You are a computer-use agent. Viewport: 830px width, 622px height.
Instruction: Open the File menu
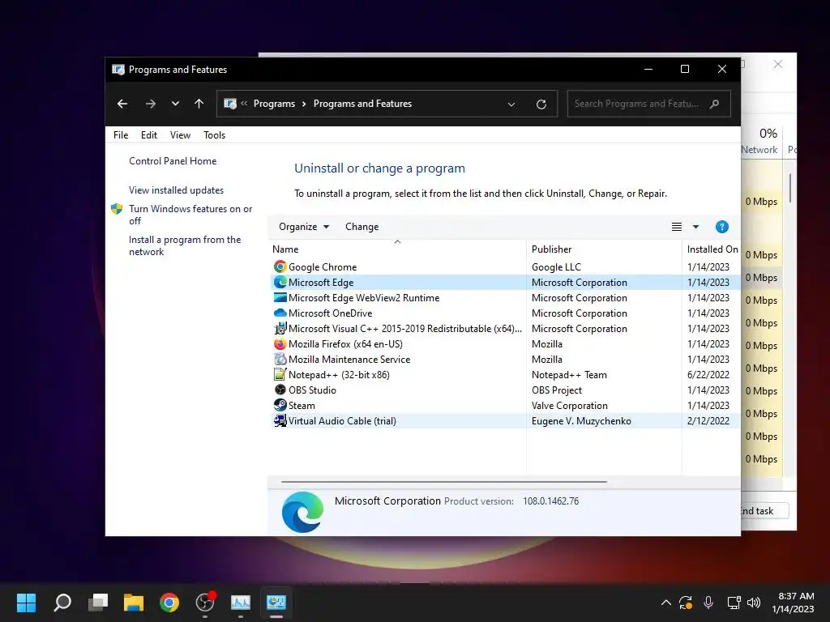121,135
